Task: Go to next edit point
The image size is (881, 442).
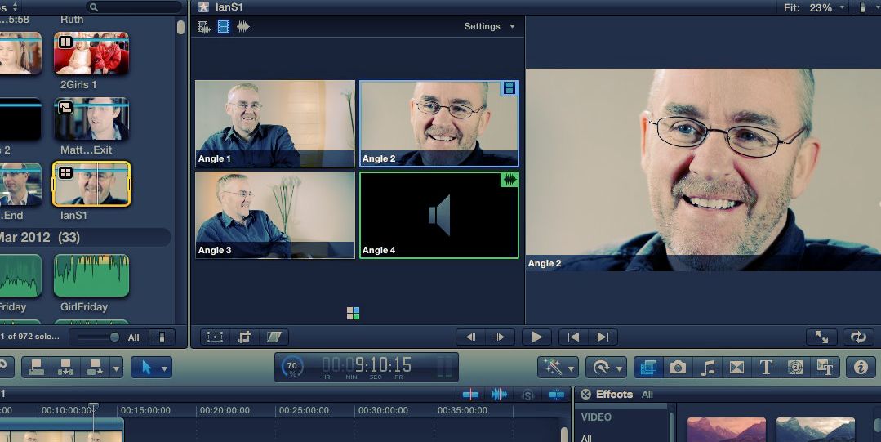Action: click(603, 337)
